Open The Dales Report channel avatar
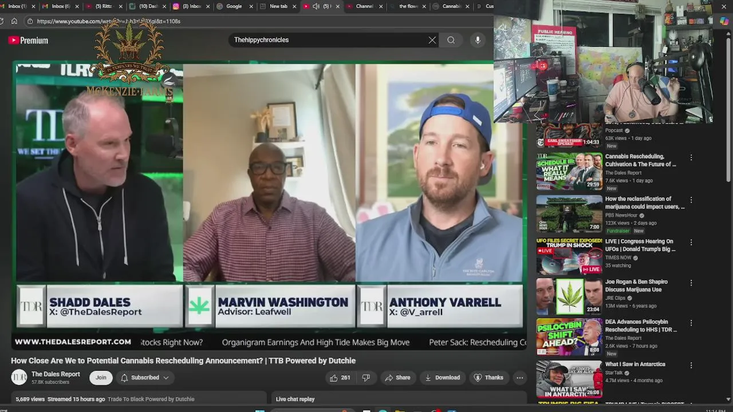Viewport: 733px width, 412px height. pyautogui.click(x=19, y=377)
